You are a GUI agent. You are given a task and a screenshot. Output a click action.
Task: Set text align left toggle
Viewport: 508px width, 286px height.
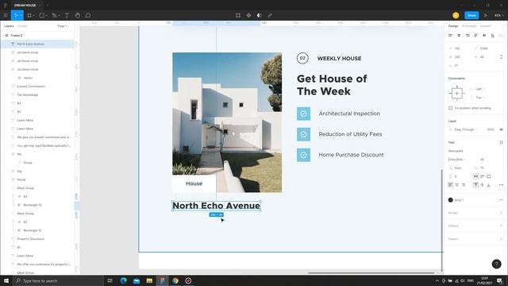(450, 185)
